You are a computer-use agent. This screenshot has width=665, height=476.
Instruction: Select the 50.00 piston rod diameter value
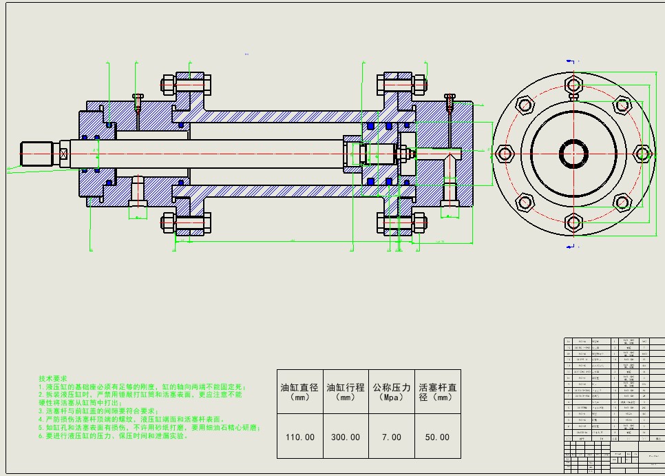point(437,437)
